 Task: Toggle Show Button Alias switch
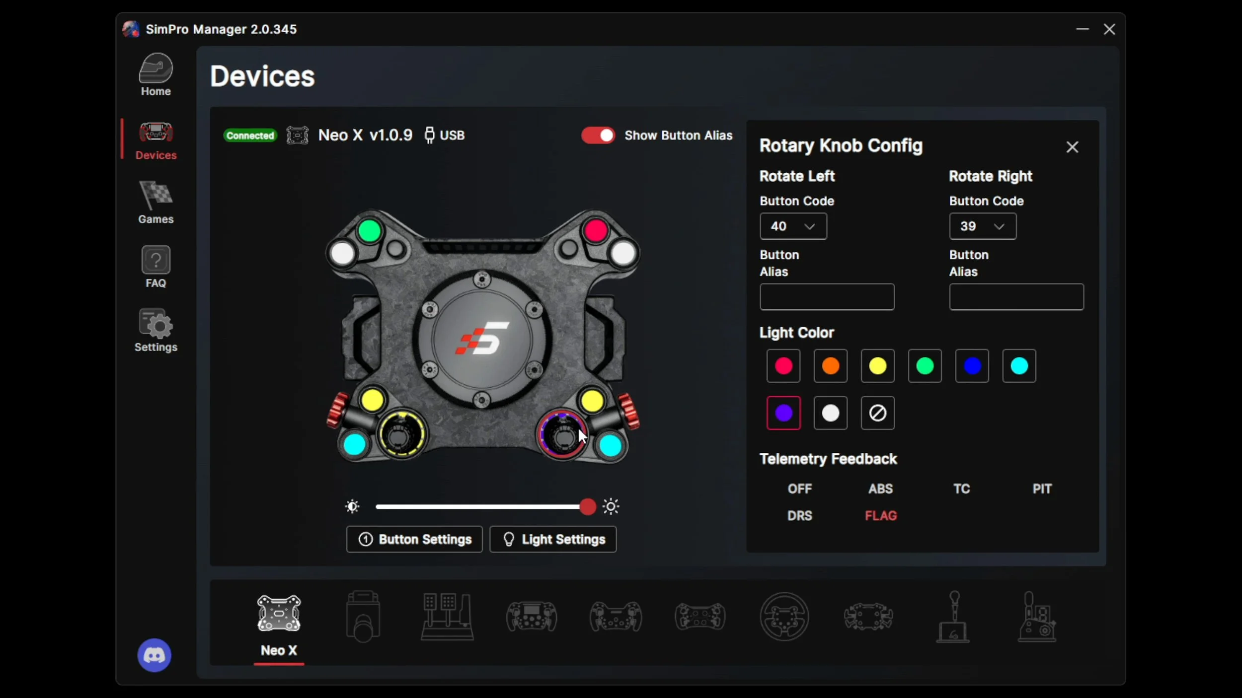pos(598,135)
